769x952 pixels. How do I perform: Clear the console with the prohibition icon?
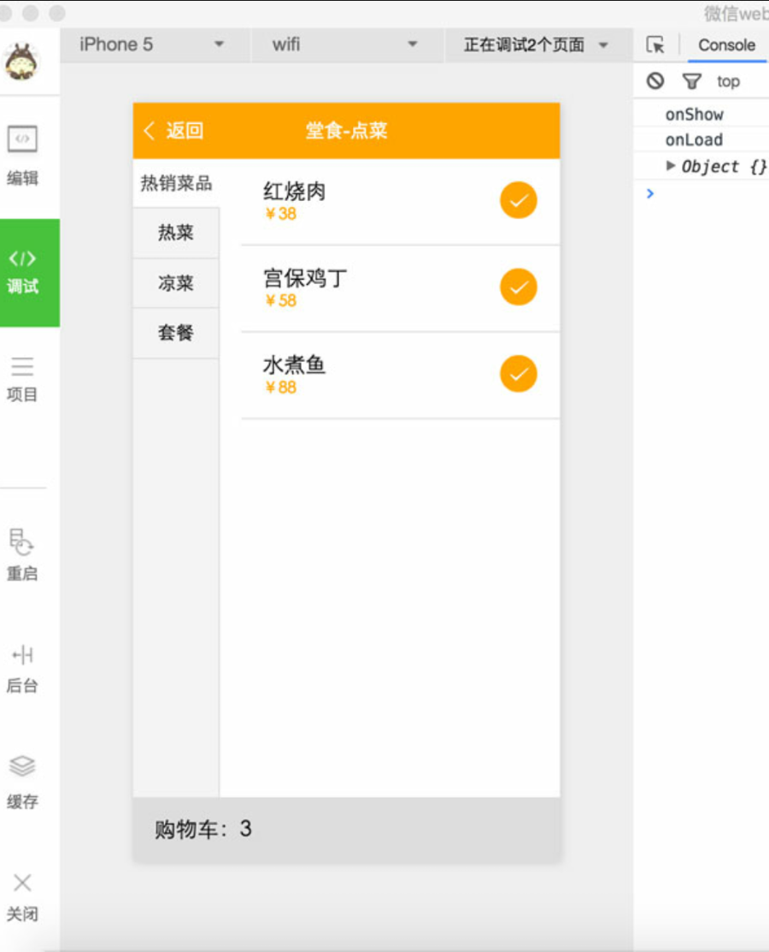click(x=656, y=81)
